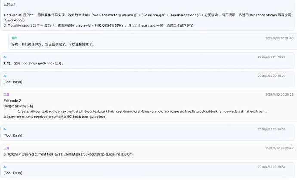297x180 pixels.
Task: Click AI label above bootstrap-guidelines message
Action: [5, 57]
